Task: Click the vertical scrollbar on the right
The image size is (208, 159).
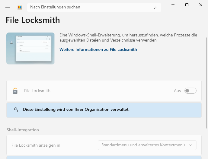Action: pos(206,83)
